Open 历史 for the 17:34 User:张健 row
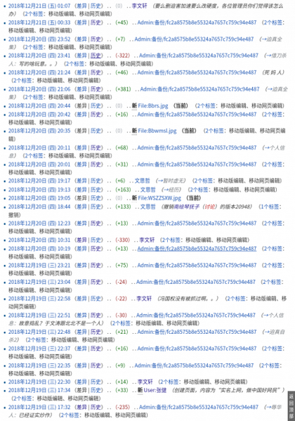 point(96,390)
